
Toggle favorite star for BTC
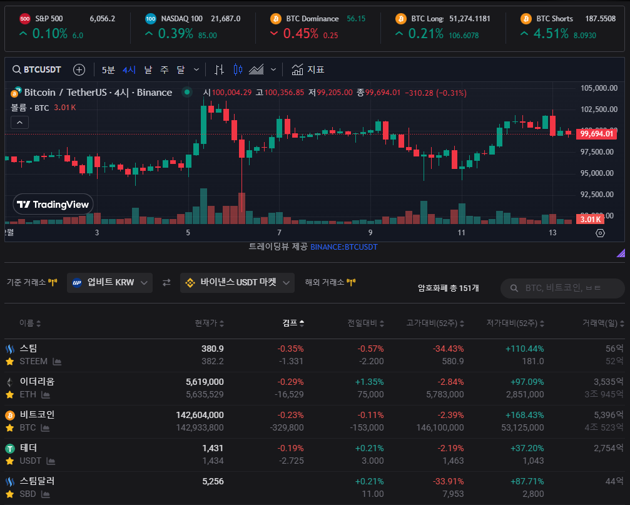[10, 428]
